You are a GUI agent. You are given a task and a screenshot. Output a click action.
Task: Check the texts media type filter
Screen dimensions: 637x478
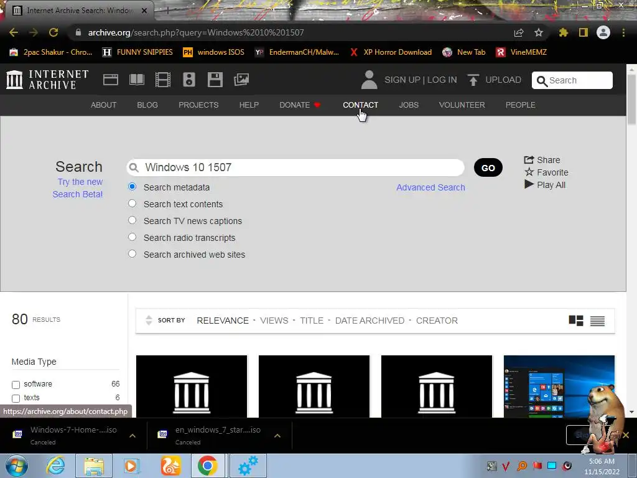pyautogui.click(x=16, y=398)
